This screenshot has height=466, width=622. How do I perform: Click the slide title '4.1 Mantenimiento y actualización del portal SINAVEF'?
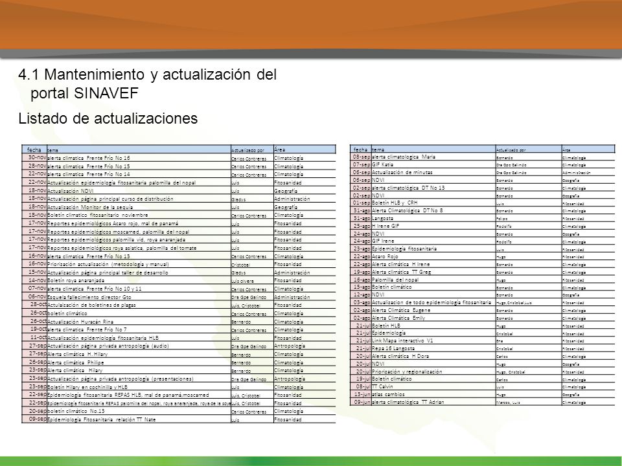point(148,83)
